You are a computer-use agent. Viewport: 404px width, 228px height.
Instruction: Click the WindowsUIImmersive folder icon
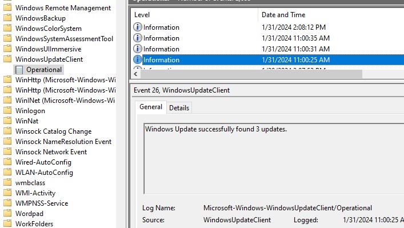pos(7,49)
